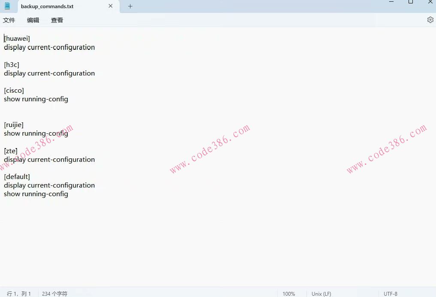Open the 查看 menu
Screen dimensions: 436x297
tap(57, 20)
